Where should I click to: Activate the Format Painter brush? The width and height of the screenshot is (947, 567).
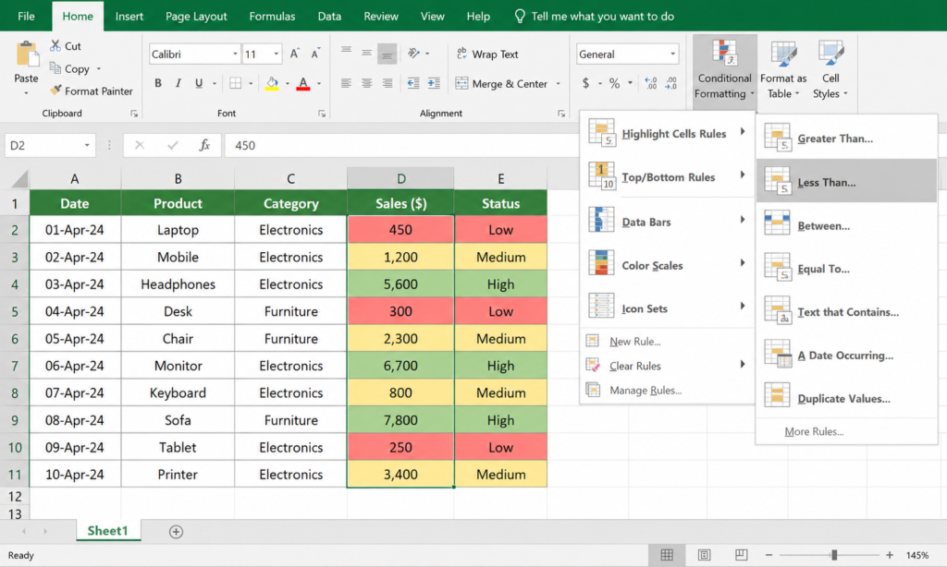point(55,90)
